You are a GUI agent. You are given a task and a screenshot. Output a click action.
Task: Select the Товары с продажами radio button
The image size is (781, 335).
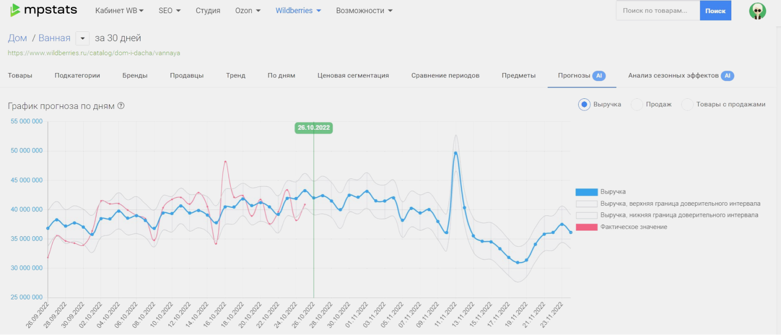coord(687,104)
